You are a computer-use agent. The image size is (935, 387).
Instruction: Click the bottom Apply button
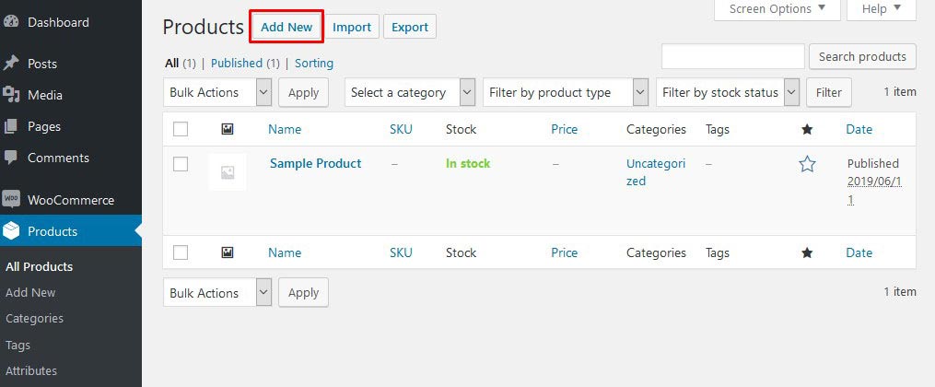coord(303,293)
